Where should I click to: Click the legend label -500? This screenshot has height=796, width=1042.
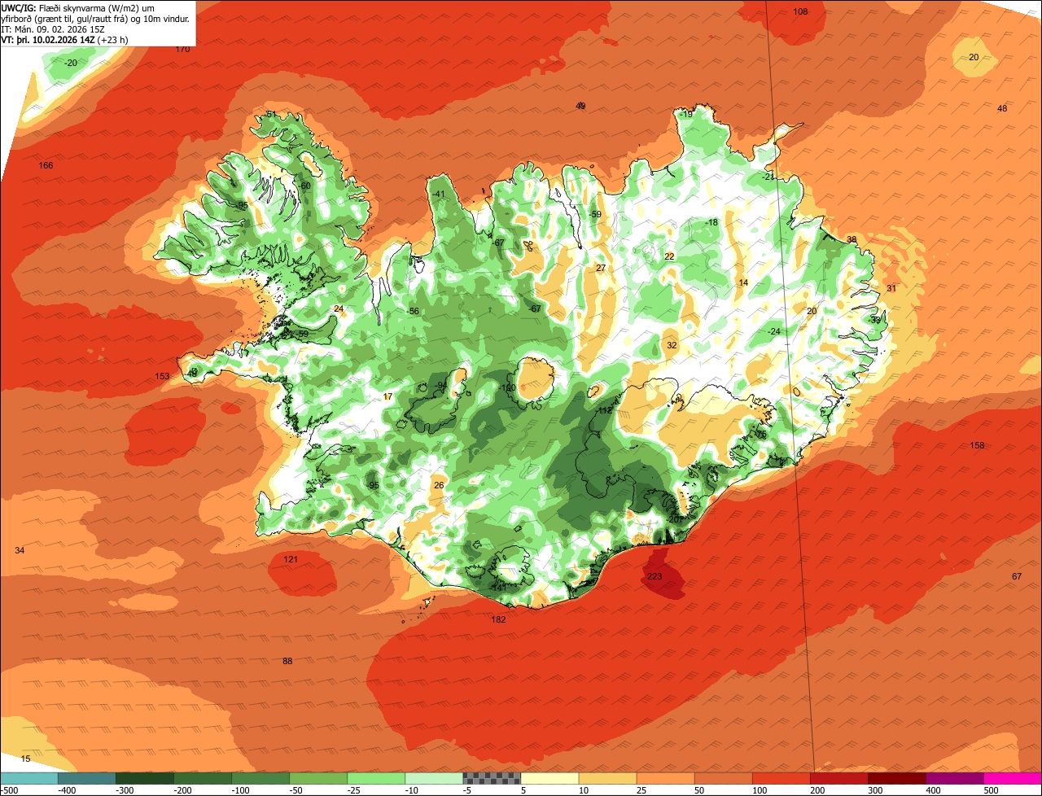pyautogui.click(x=10, y=790)
